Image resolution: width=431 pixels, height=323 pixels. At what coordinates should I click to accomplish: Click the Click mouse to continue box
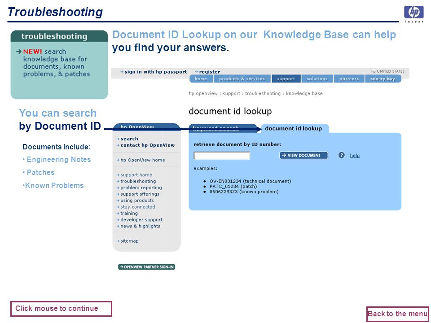(x=61, y=309)
